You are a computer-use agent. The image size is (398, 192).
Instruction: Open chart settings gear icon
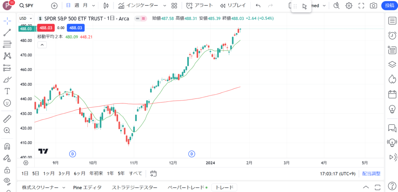pos(349,6)
